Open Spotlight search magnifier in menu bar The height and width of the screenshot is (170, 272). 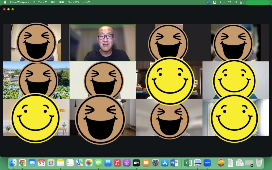tap(236, 2)
